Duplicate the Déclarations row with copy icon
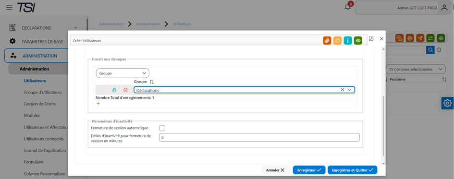The image size is (454, 179). click(114, 90)
